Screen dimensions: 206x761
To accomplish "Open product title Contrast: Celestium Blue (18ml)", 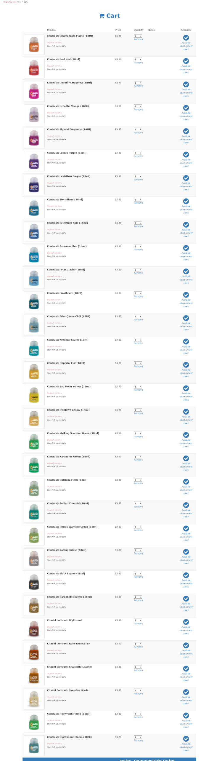I will (67, 223).
